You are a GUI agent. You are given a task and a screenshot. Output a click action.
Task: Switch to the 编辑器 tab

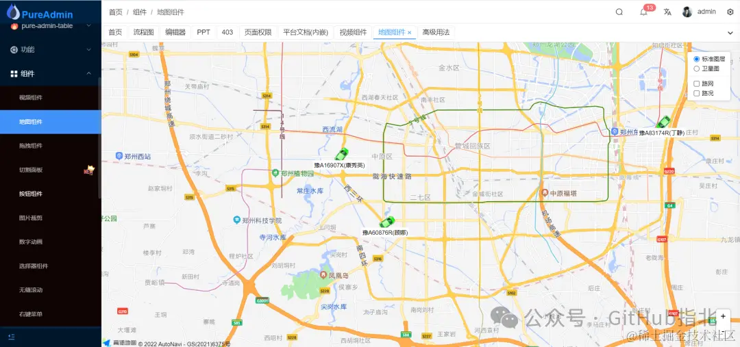click(175, 32)
